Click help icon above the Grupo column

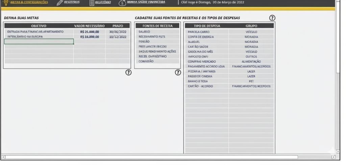272,18
